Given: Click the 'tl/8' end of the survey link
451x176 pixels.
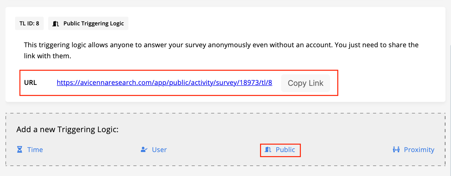Looking at the screenshot, I should (x=266, y=83).
